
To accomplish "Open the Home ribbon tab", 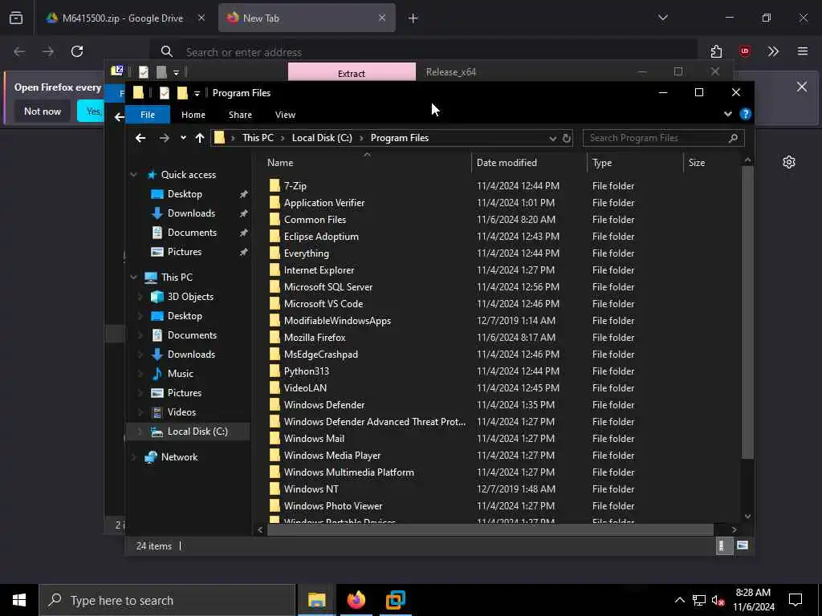I will coord(193,115).
